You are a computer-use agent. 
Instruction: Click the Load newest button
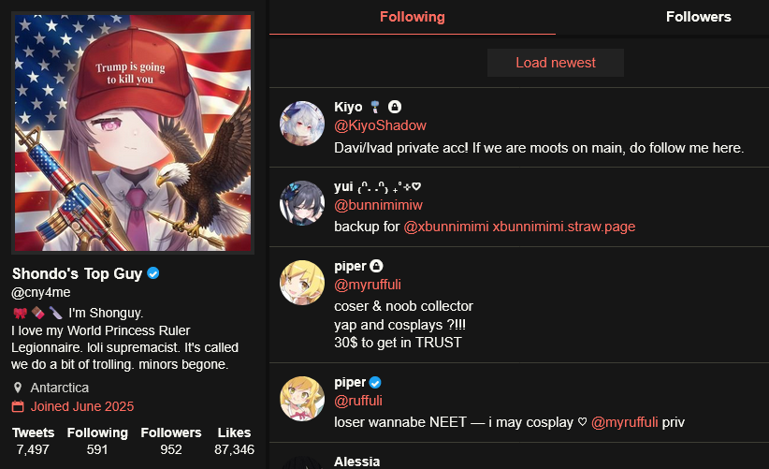click(556, 63)
